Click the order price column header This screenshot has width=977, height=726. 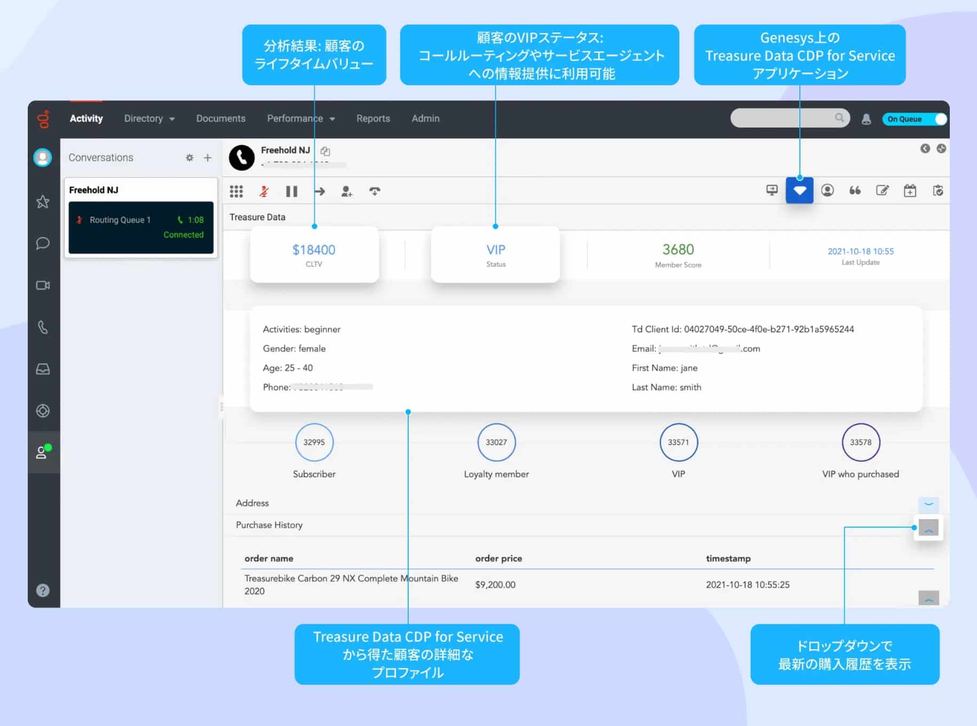point(498,559)
